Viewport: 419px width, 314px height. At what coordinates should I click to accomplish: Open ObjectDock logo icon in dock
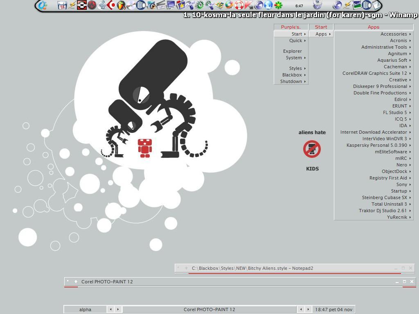coord(42,5)
